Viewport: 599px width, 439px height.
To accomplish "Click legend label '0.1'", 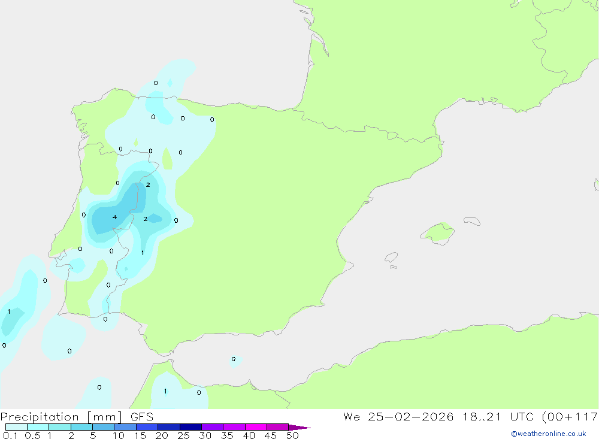I will (x=10, y=435).
